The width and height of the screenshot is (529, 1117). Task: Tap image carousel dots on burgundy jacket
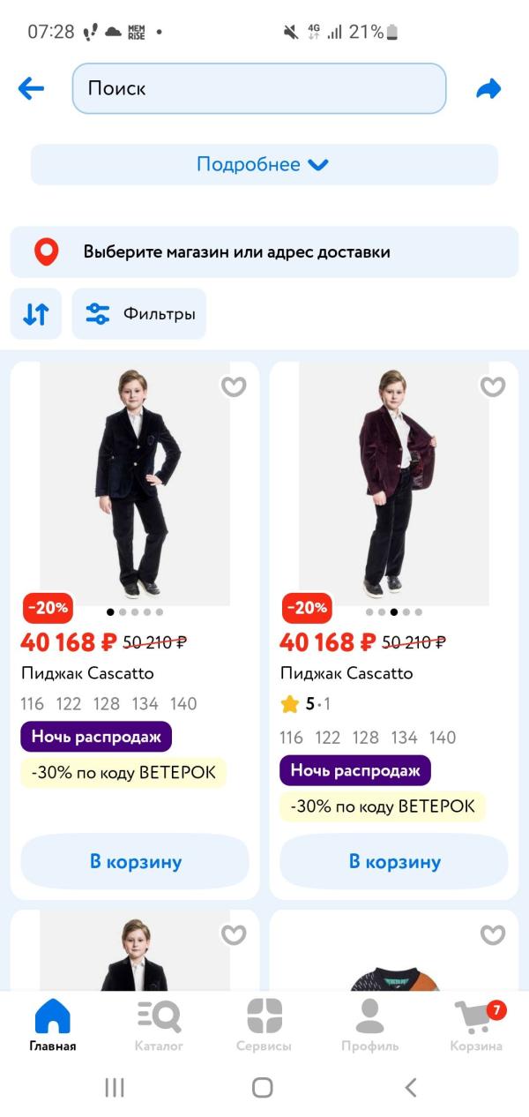pyautogui.click(x=394, y=611)
